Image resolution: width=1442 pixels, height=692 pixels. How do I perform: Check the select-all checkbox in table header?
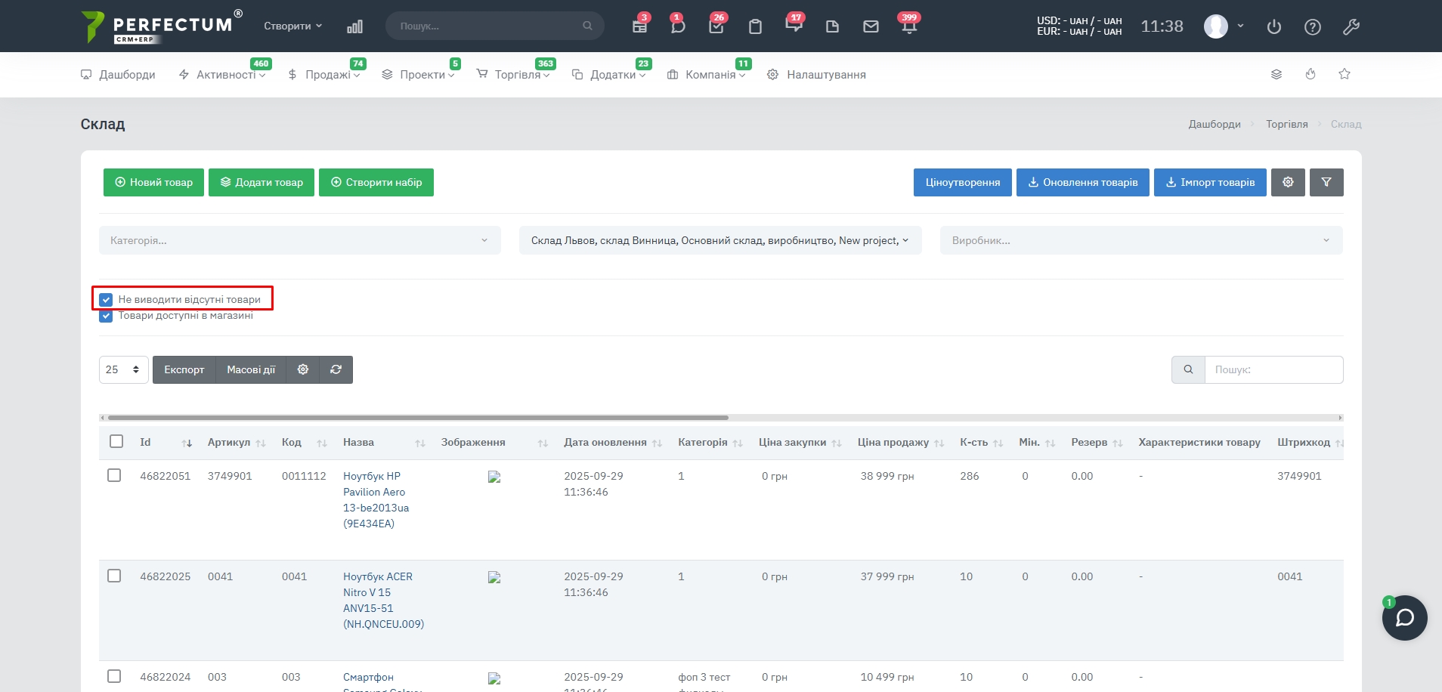(116, 441)
